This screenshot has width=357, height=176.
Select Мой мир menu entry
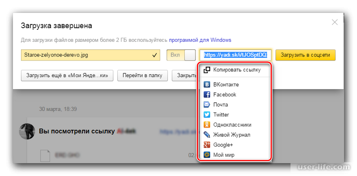pyautogui.click(x=235, y=155)
